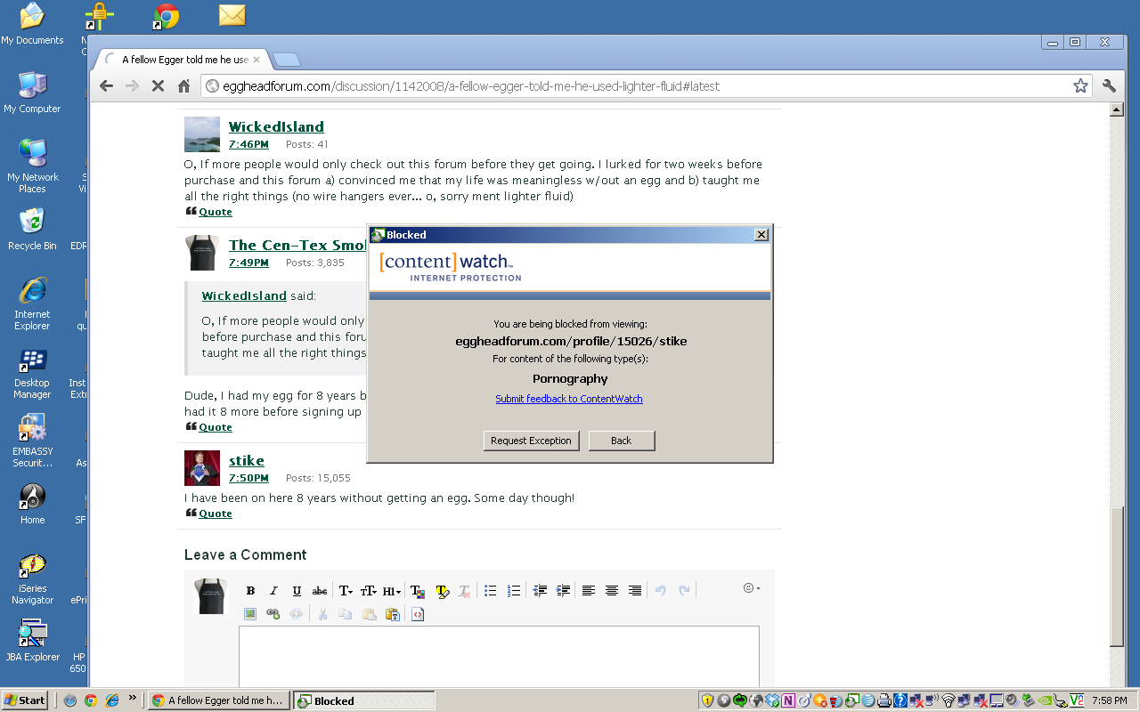
Task: Stop loading the page
Action: [158, 86]
